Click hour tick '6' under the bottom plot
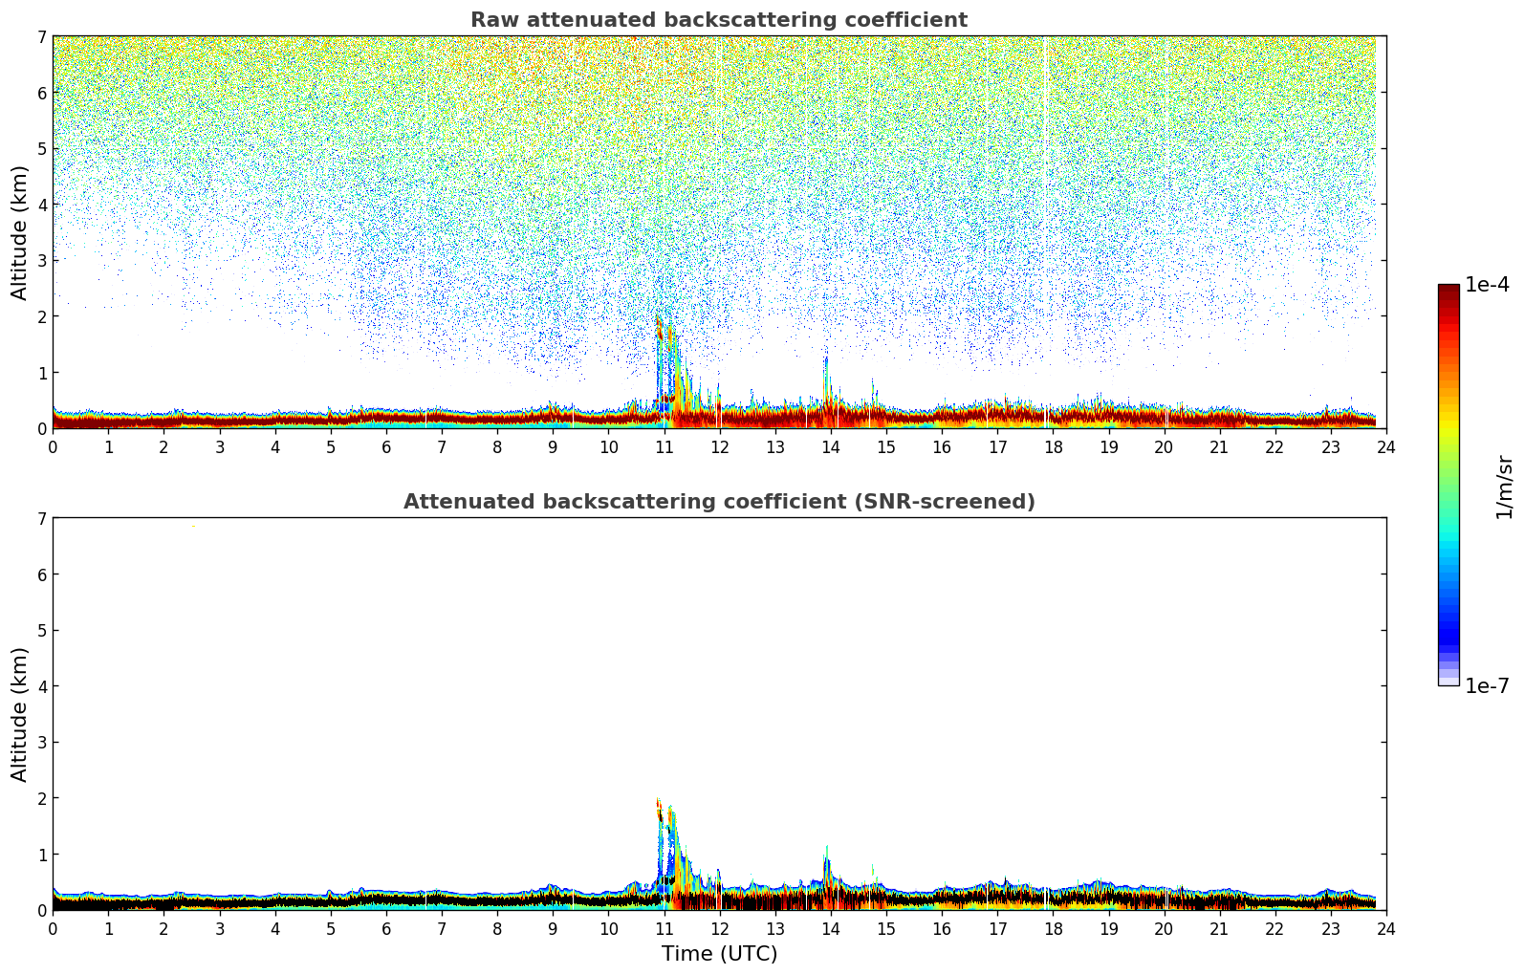Screen dimensions: 1525x975 tap(386, 928)
